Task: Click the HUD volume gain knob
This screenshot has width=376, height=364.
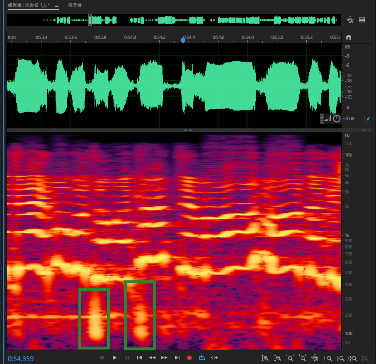Action: tap(337, 119)
